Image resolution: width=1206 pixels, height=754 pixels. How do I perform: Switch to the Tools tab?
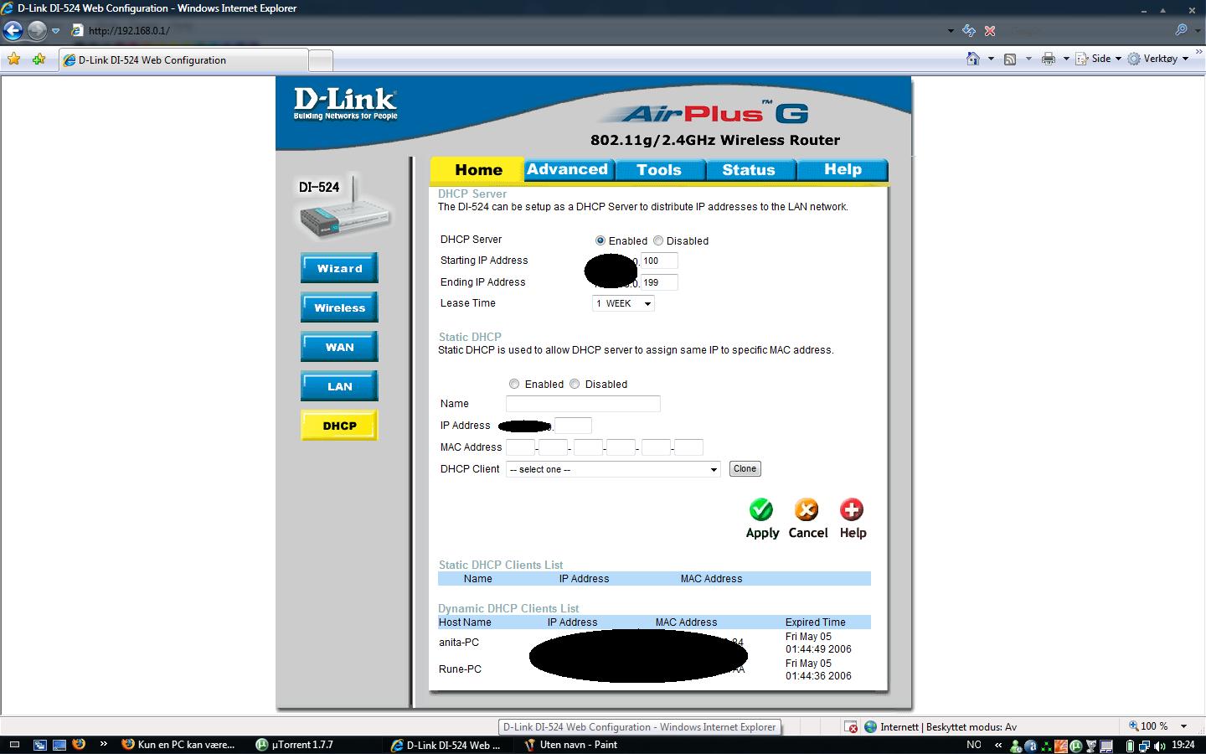click(659, 169)
